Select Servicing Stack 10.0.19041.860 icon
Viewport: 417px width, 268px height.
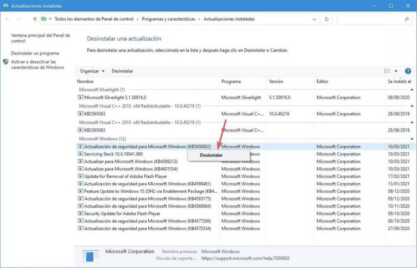[x=80, y=154]
